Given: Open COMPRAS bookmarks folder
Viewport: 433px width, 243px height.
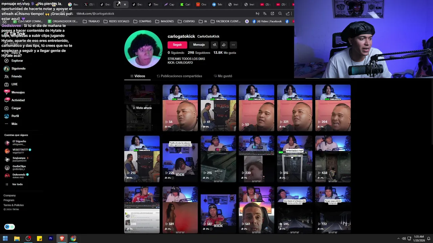Looking at the screenshot, I should click(142, 21).
